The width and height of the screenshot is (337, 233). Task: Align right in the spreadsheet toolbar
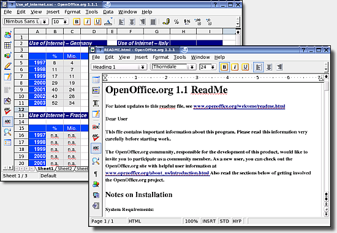coord(142,21)
